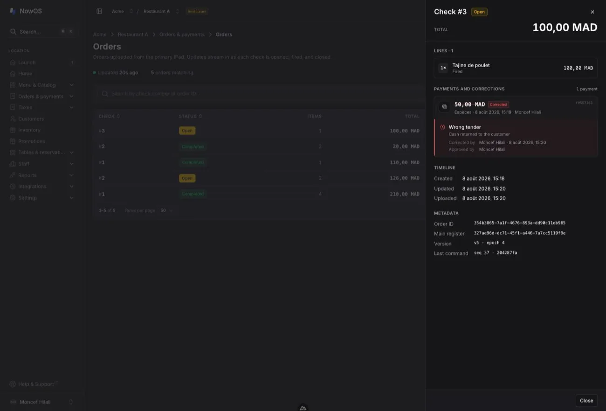Image resolution: width=606 pixels, height=411 pixels.
Task: Click the Open status badge in header
Action: click(x=479, y=12)
